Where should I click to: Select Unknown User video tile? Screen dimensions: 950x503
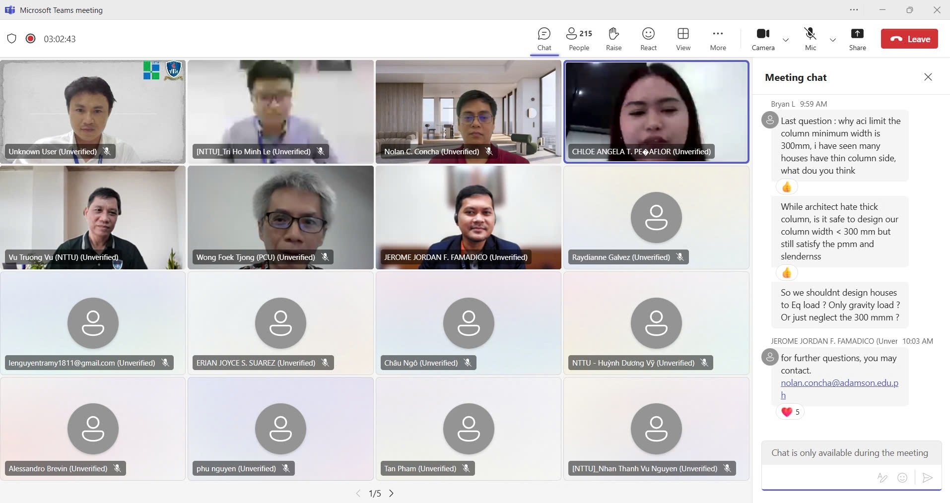pos(93,112)
